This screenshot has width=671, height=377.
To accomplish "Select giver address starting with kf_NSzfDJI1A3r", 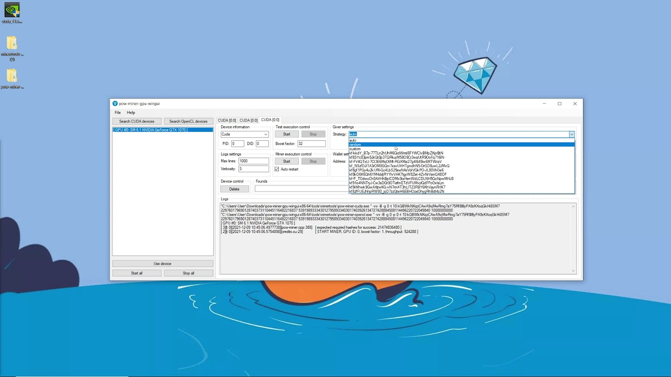I will [x=461, y=165].
